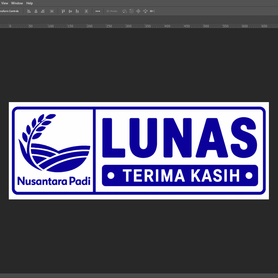Open the Help menu
The image size is (278, 278).
[x=29, y=3]
